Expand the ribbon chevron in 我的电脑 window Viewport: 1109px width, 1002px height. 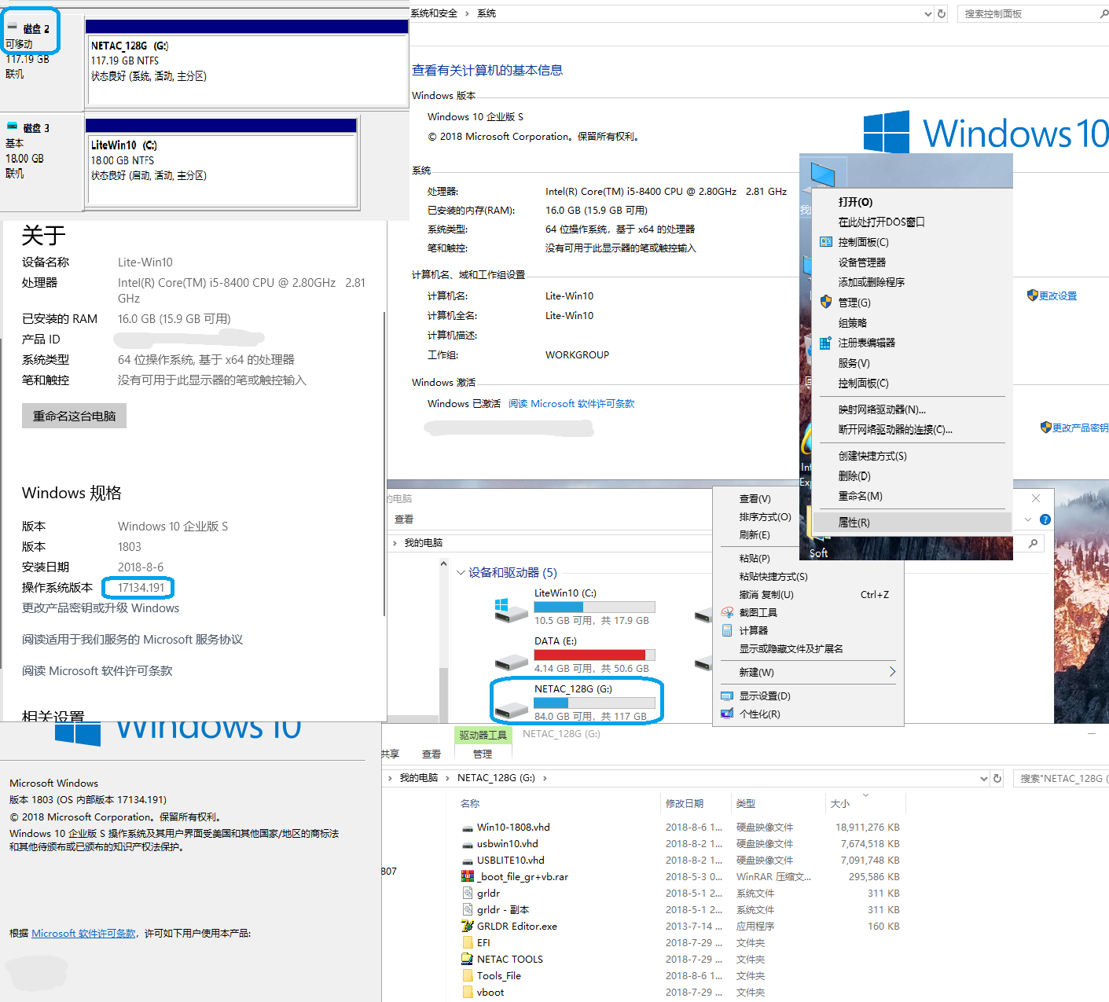click(x=1028, y=519)
